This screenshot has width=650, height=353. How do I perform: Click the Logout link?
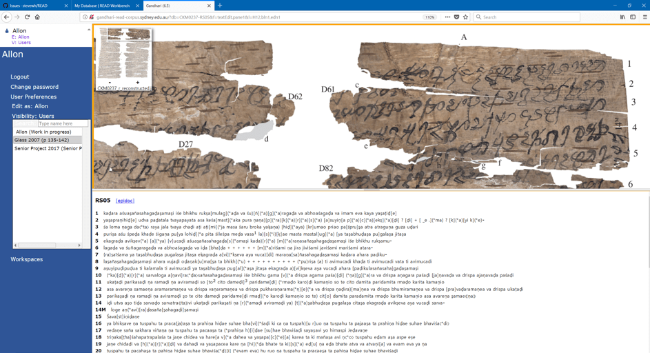tap(19, 77)
